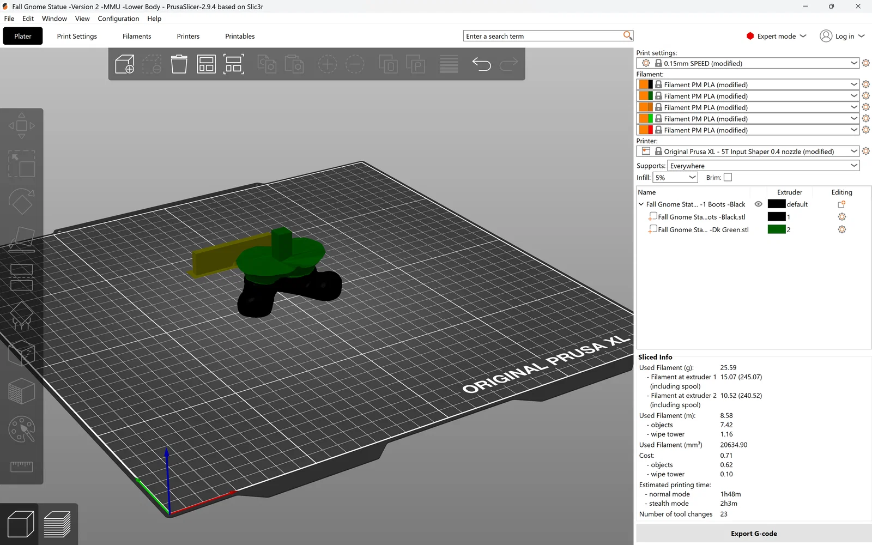Click the Log in button

(x=843, y=36)
